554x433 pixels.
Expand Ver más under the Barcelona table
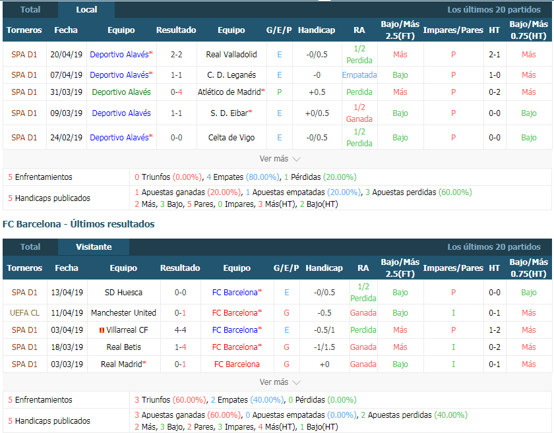(x=280, y=382)
